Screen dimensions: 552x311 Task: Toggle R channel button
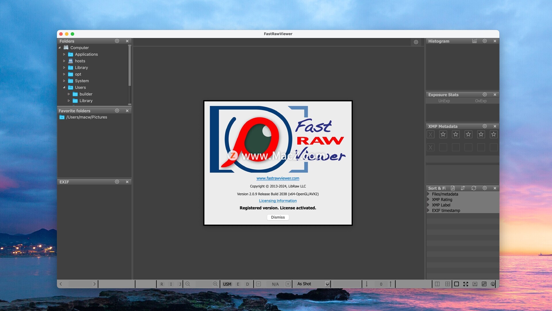point(162,284)
